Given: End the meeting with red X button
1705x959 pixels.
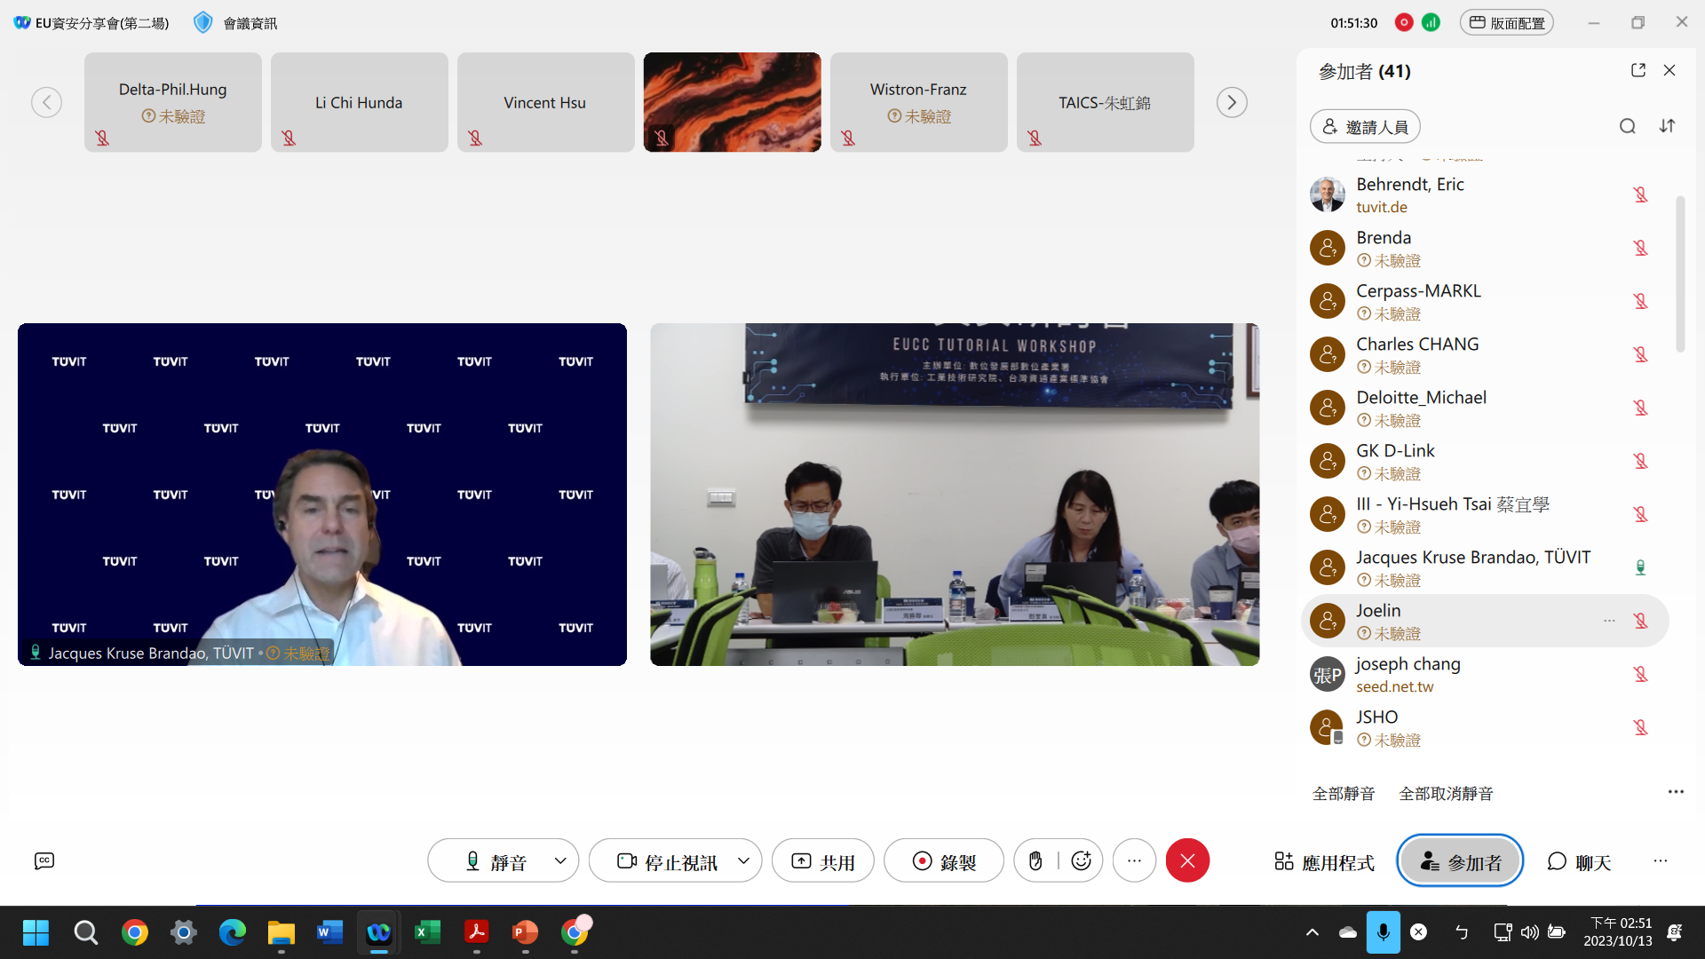Looking at the screenshot, I should tap(1187, 860).
